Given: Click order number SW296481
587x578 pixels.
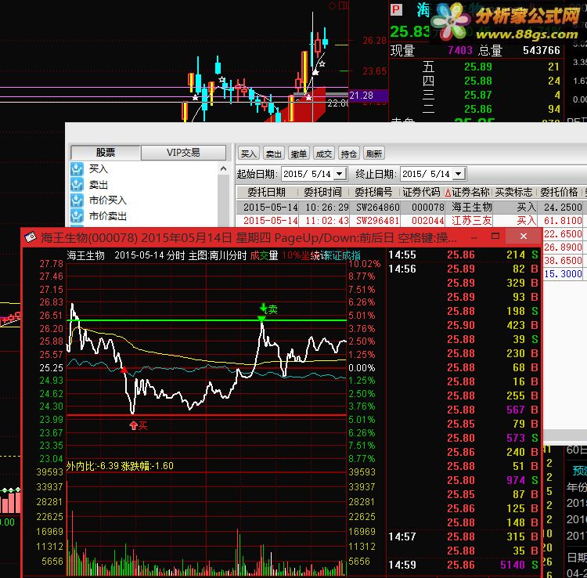Looking at the screenshot, I should coord(377,221).
